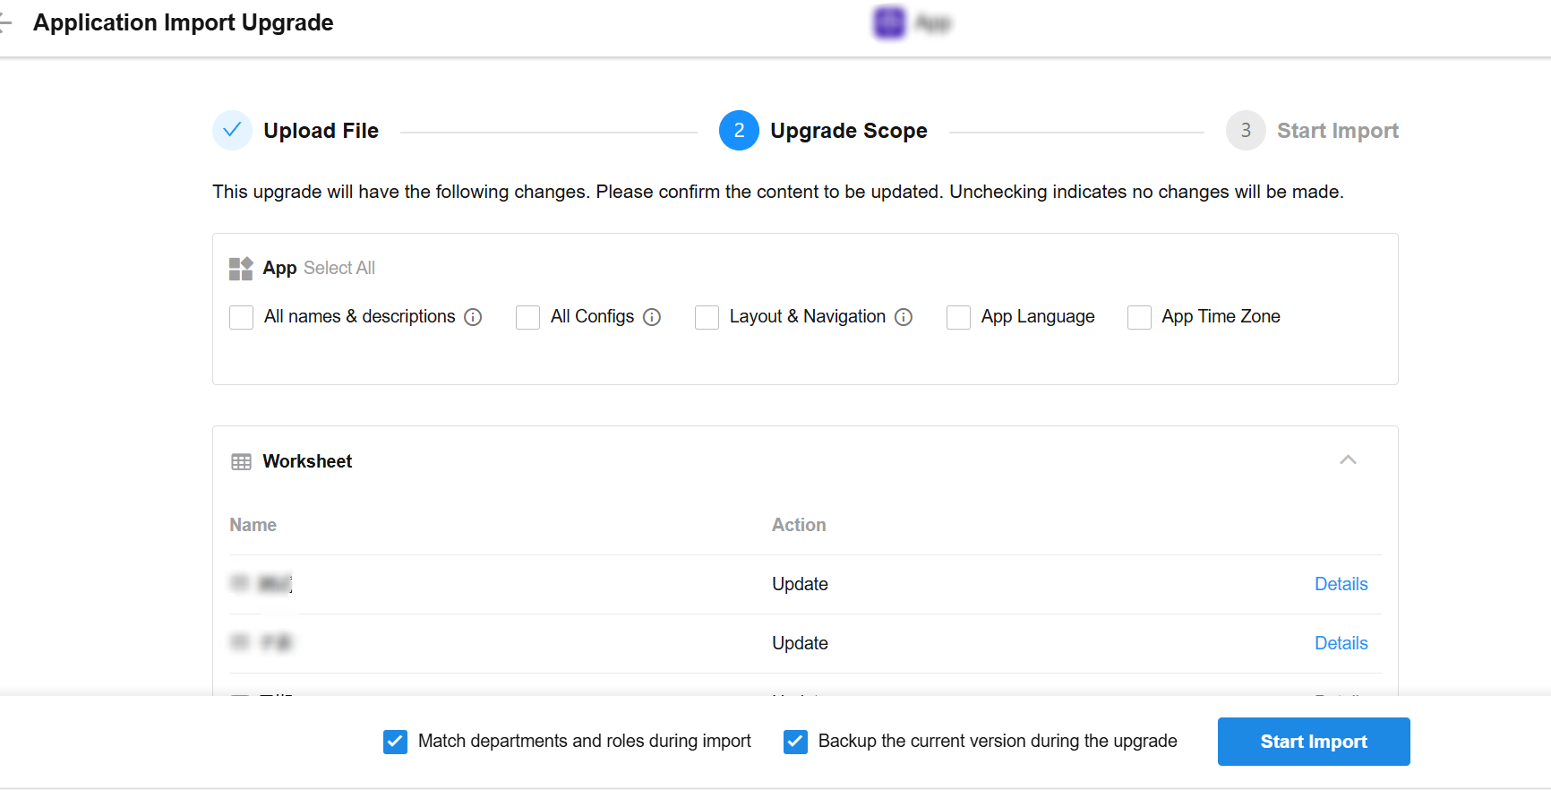Enable the Layout & Navigation checkbox
Screen dimensions: 1551x790
[707, 317]
